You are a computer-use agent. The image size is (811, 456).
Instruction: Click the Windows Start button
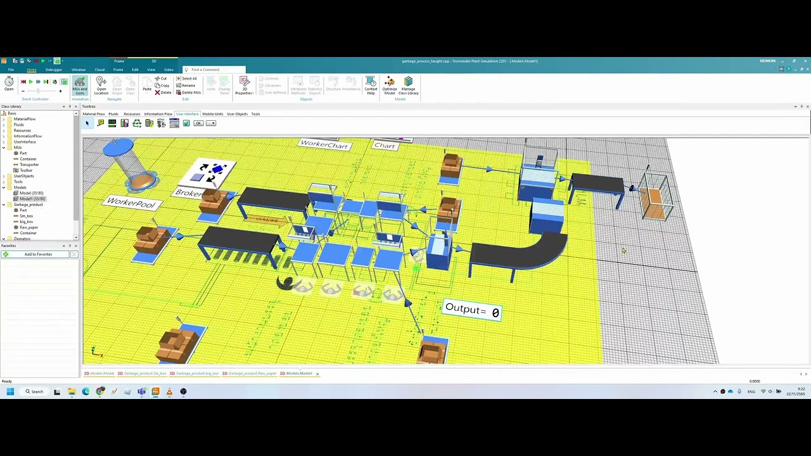pos(10,391)
